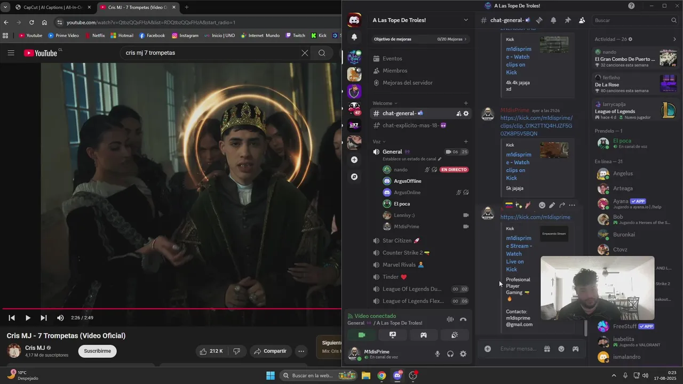Open Discord inbox bell in server sidebar
Viewport: 683px width, 384px height.
(x=354, y=37)
